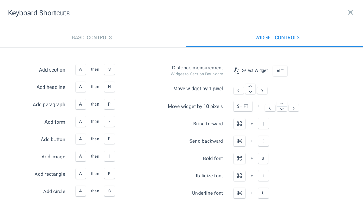Click the command key icon for Bring forward
The width and height of the screenshot is (363, 209).
239,124
